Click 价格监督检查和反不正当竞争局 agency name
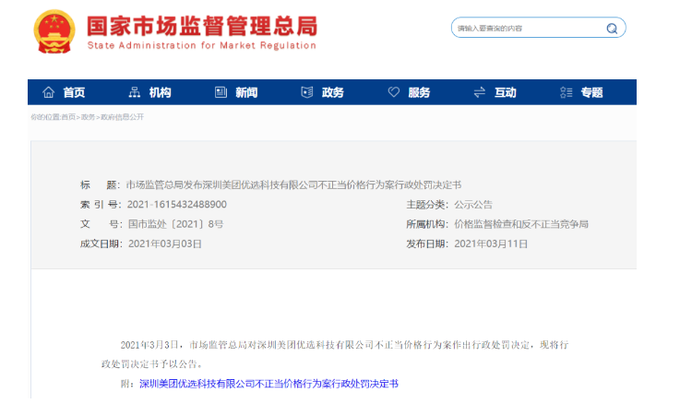This screenshot has width=680, height=404. coord(521,224)
